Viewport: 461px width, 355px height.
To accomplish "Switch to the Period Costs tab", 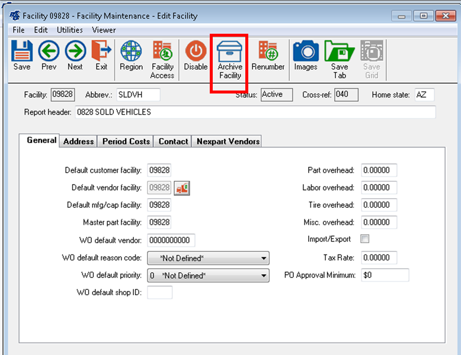I will pyautogui.click(x=126, y=141).
